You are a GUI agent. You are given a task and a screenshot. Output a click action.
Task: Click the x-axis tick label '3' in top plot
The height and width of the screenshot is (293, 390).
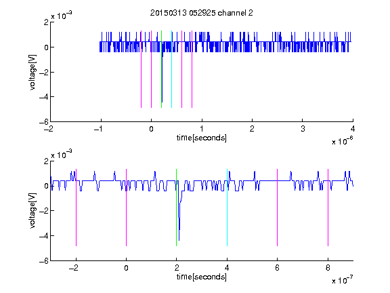tap(303, 129)
